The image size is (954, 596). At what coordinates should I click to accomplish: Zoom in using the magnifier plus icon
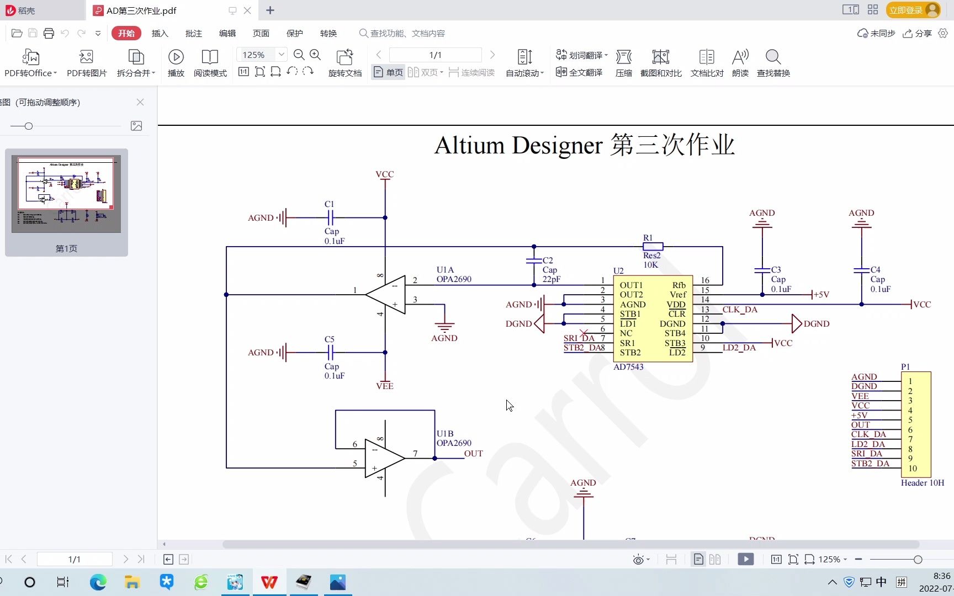click(315, 55)
